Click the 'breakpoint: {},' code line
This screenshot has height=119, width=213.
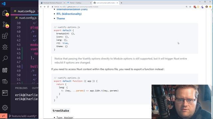[x=66, y=33]
